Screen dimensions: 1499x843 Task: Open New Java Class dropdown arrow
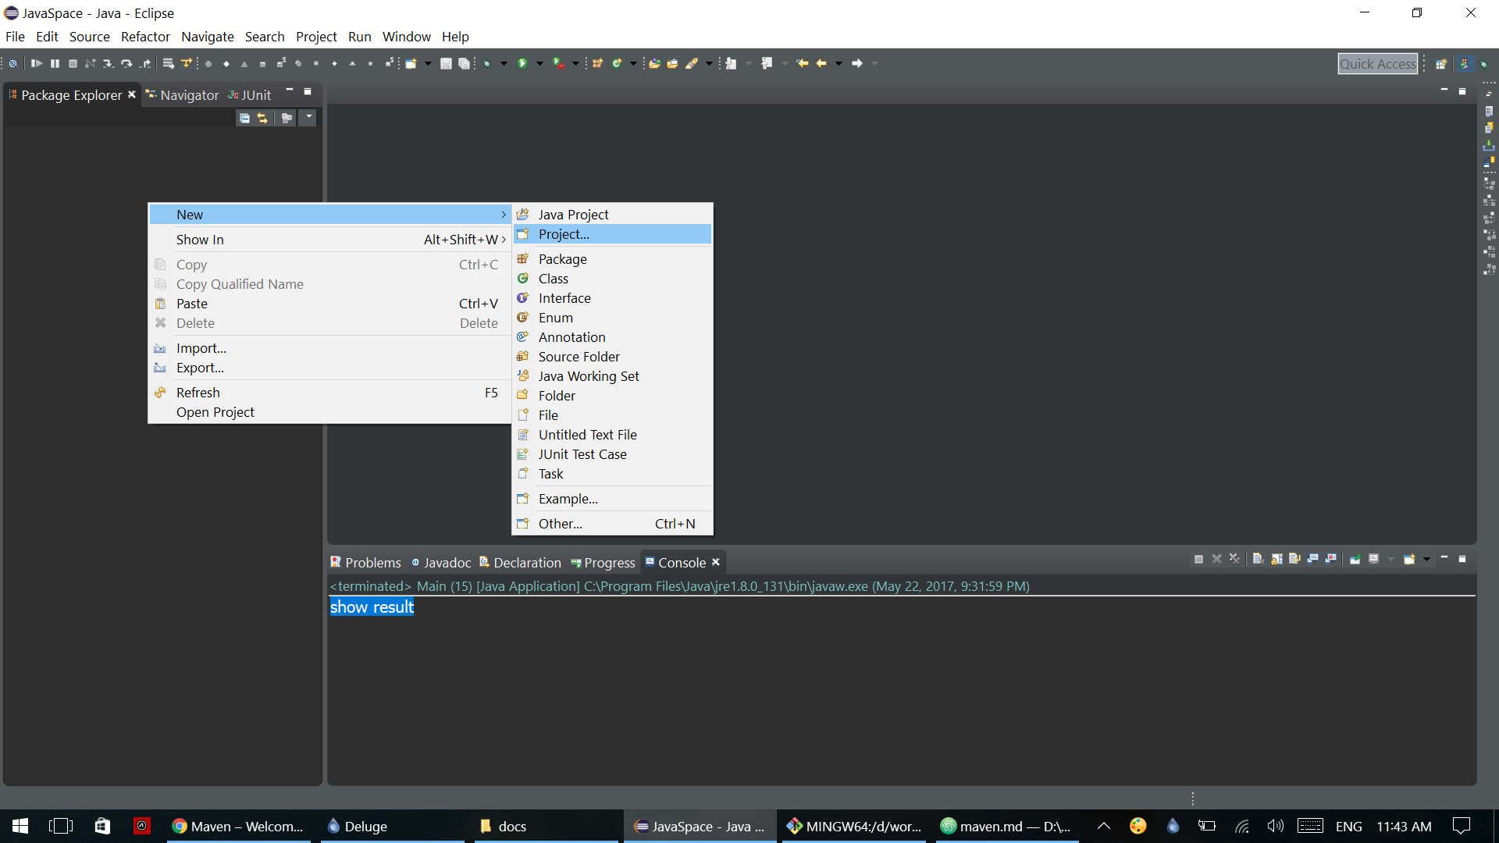click(633, 63)
